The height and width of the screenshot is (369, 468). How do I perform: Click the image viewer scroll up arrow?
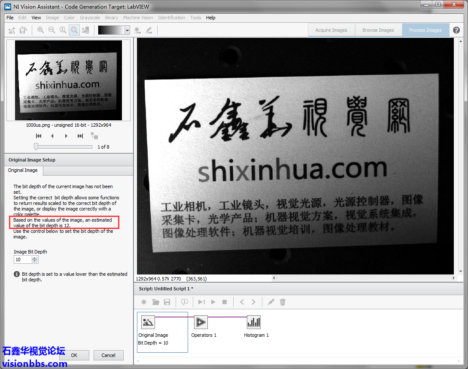(461, 41)
